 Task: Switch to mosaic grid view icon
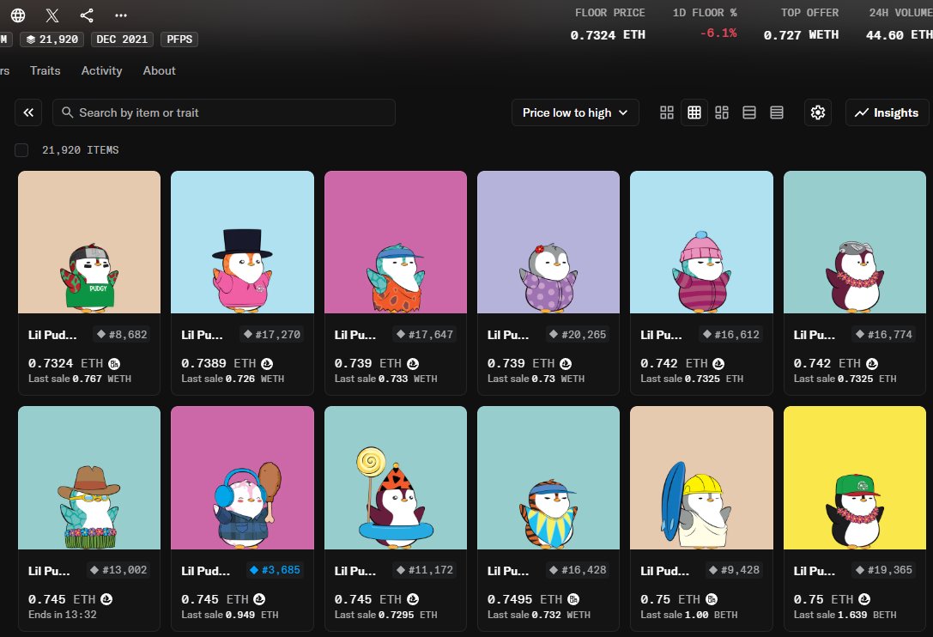pos(722,112)
